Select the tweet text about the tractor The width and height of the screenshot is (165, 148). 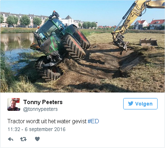53,121
